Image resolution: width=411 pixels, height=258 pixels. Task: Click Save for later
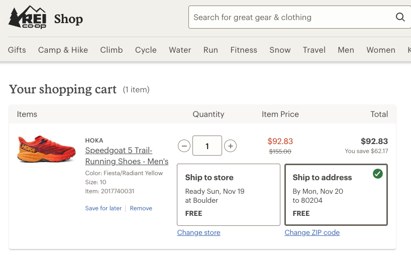104,208
